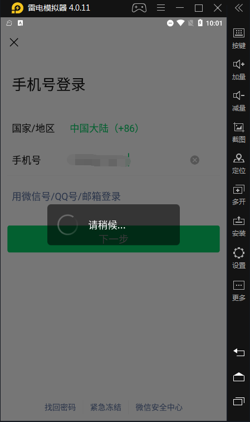Collapse the sidebar with the double-chevron arrow

[x=239, y=8]
